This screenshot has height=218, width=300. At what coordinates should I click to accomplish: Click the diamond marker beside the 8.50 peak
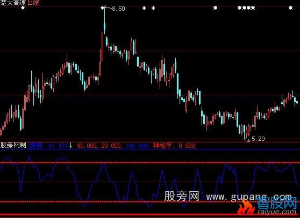[103, 8]
